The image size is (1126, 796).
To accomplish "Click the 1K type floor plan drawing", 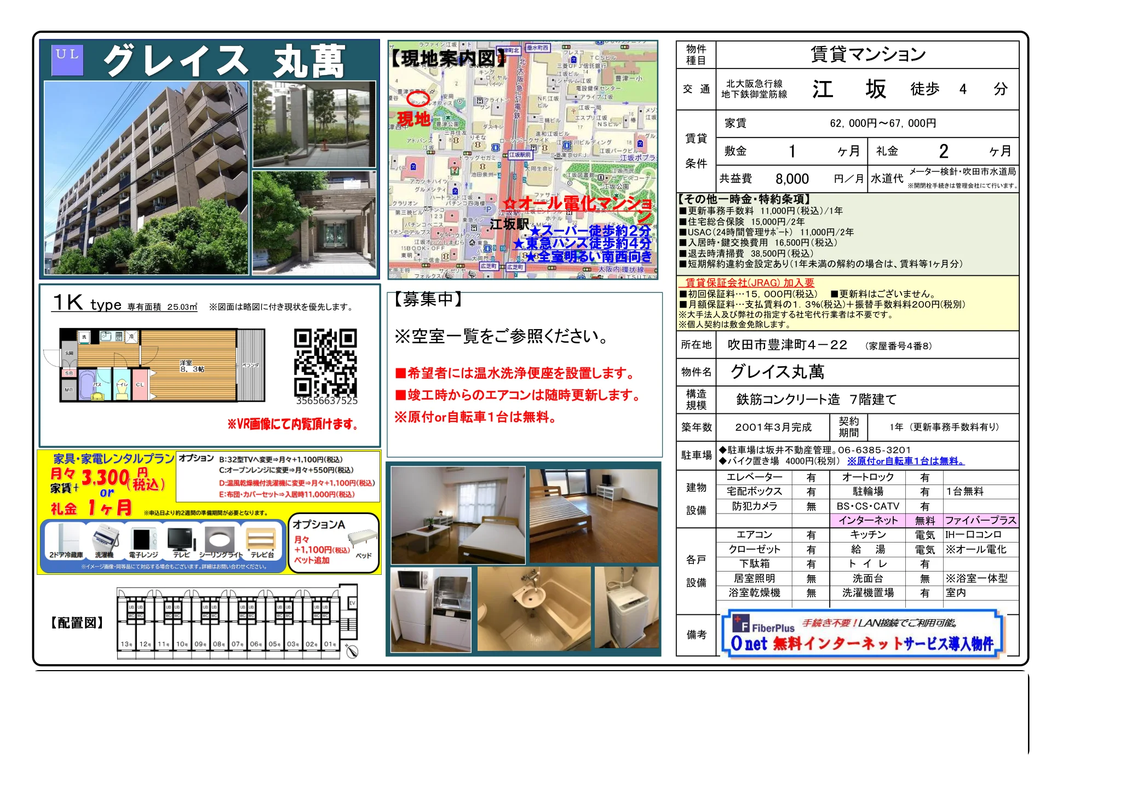I will point(156,365).
